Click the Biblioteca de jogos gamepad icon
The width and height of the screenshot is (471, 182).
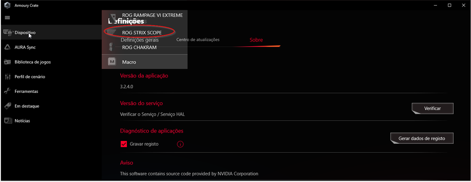pos(8,62)
